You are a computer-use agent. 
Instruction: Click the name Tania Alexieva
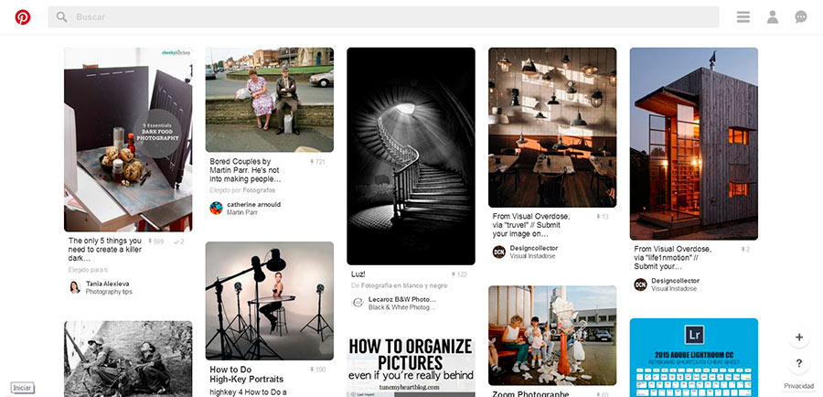108,284
